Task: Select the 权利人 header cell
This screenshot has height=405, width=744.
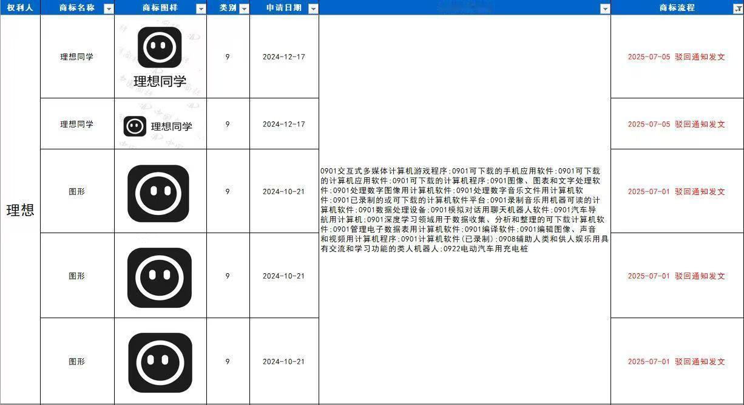Action: [x=20, y=8]
